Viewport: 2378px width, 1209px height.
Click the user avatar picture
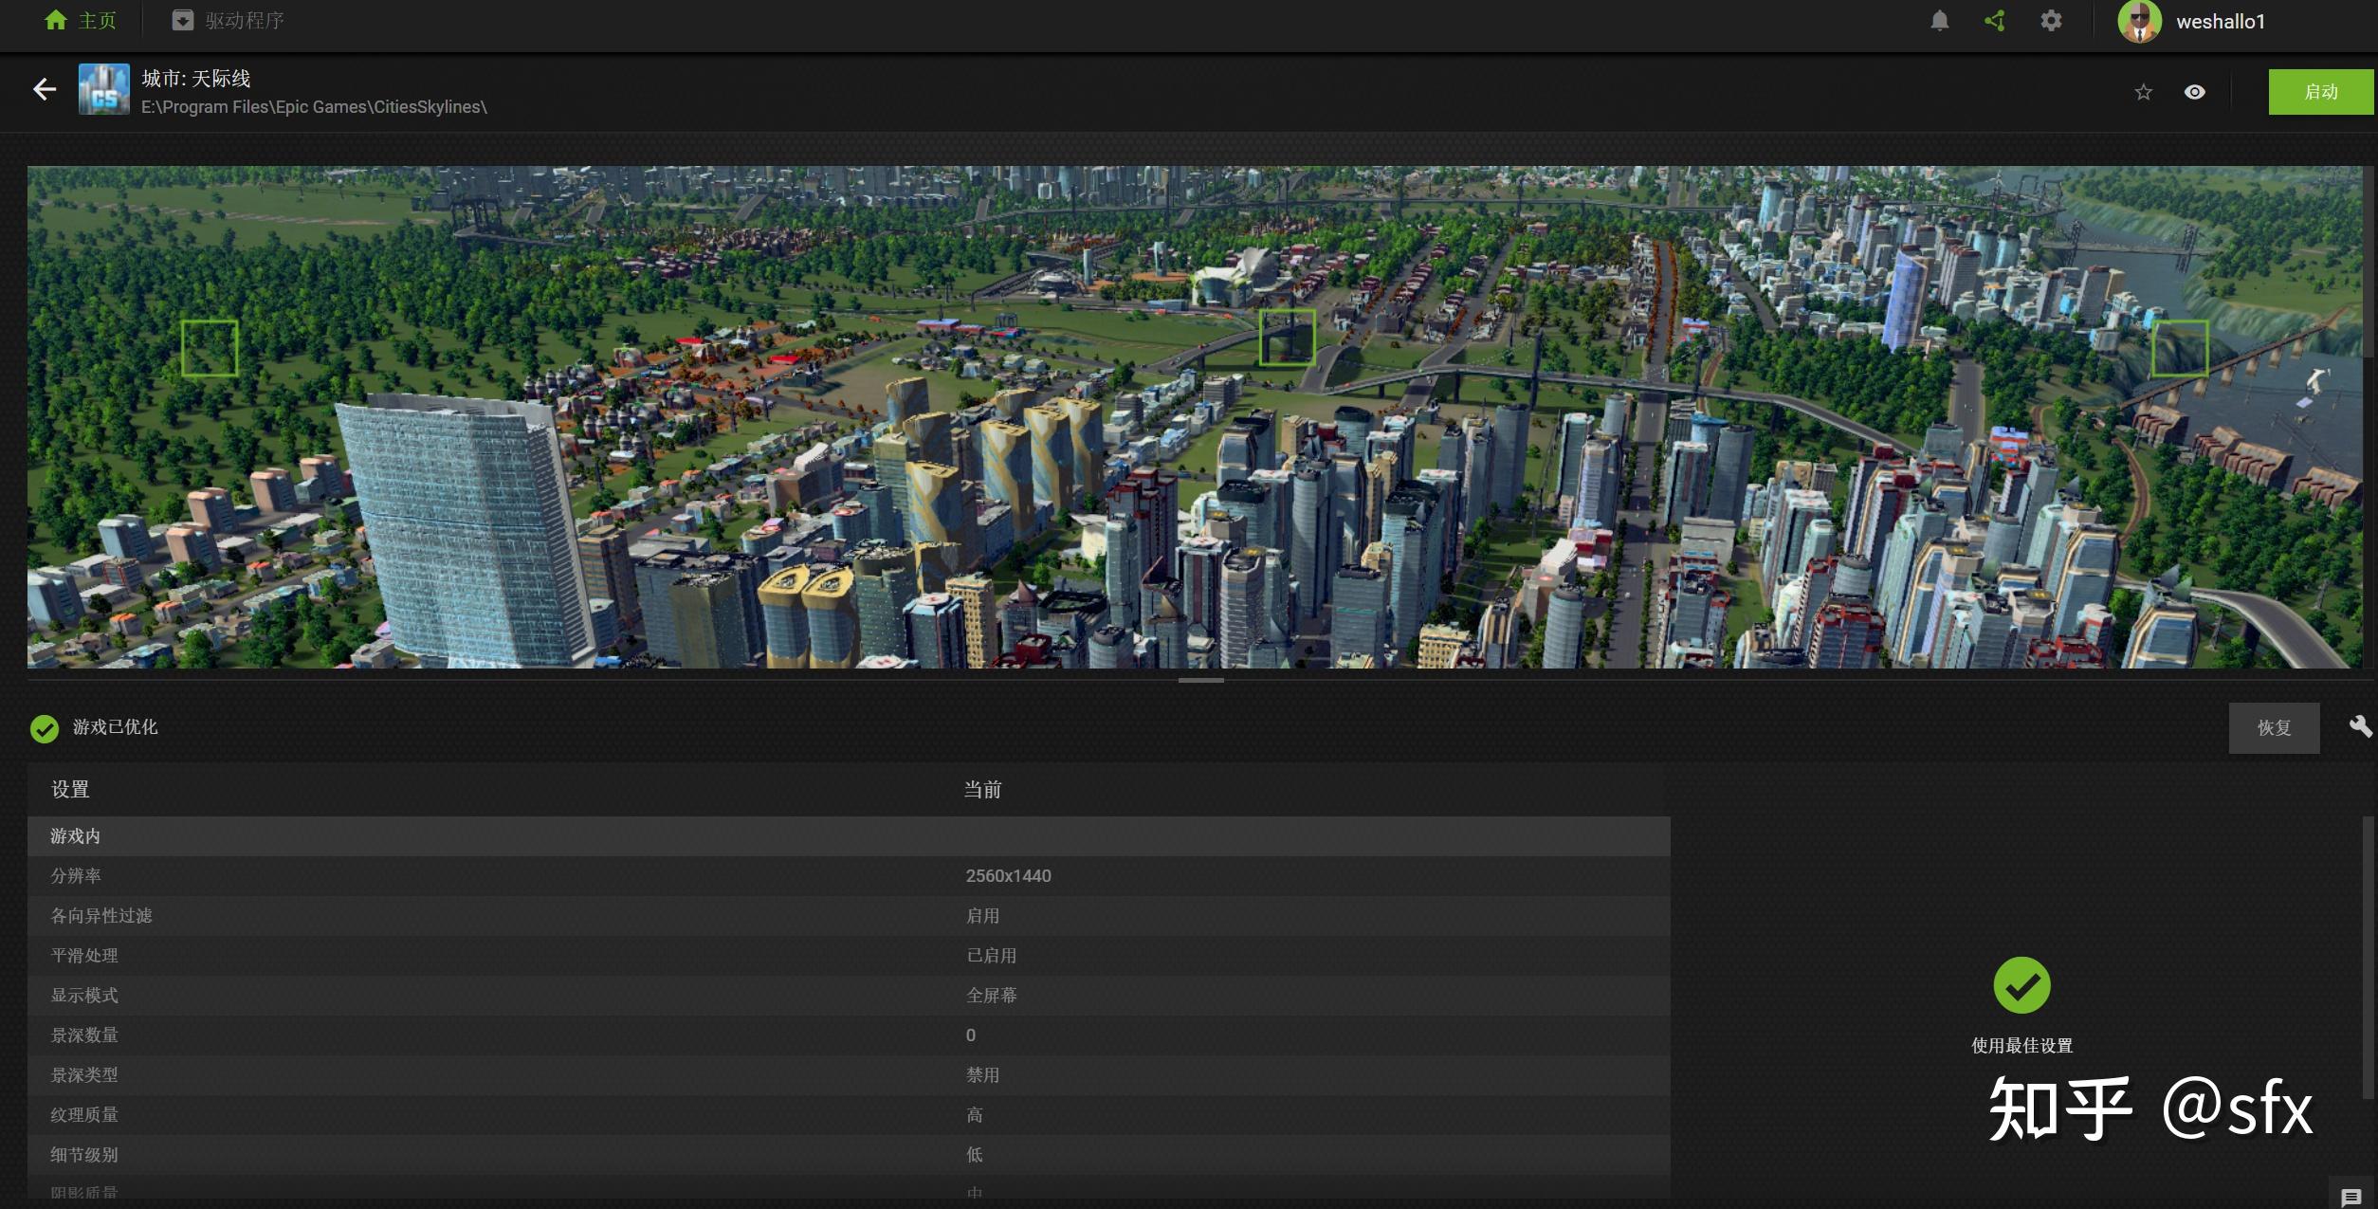2139,21
